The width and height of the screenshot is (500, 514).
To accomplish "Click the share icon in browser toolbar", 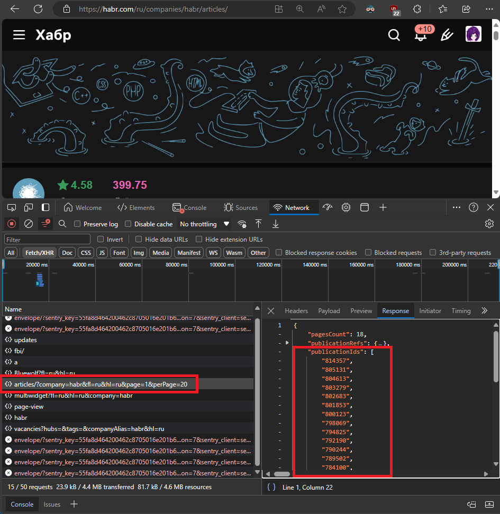I will tap(466, 9).
